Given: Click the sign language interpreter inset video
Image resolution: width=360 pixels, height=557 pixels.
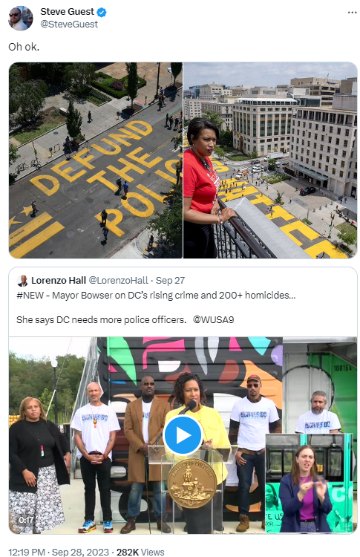Looking at the screenshot, I should [309, 483].
